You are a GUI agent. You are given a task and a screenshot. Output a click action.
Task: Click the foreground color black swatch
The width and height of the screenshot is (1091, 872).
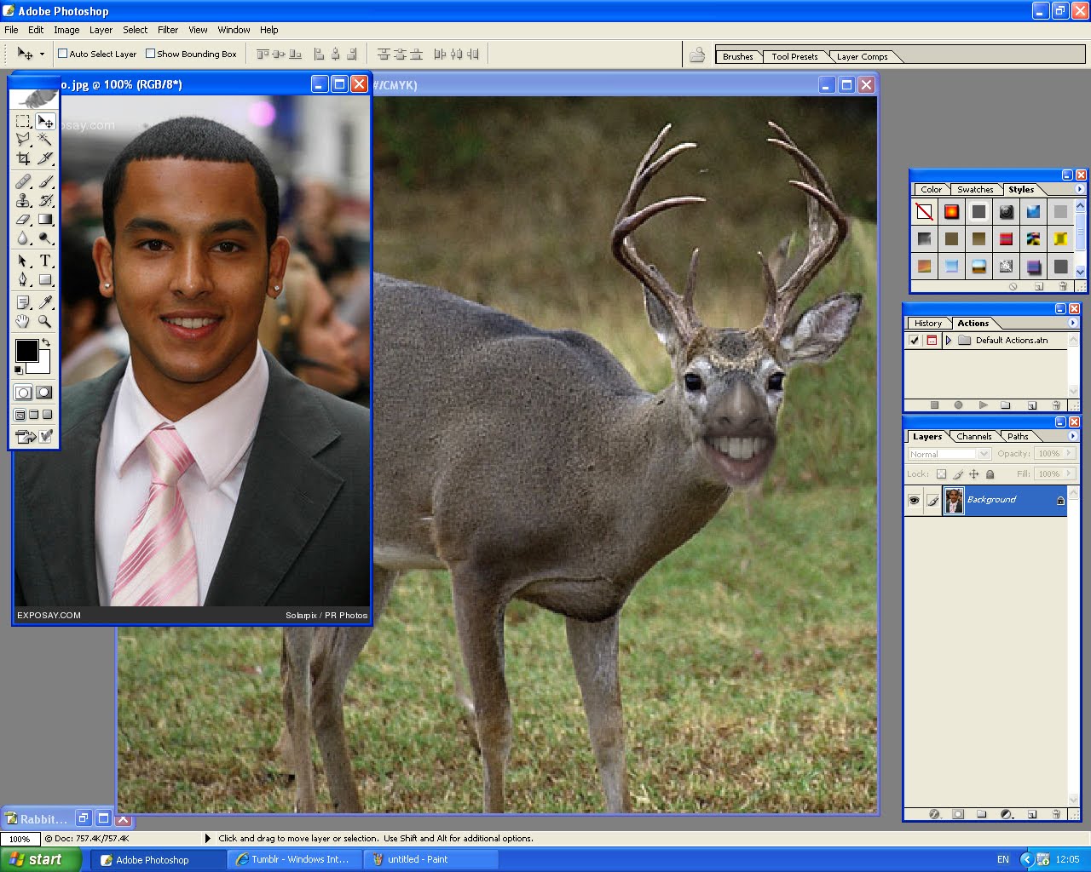click(x=26, y=350)
